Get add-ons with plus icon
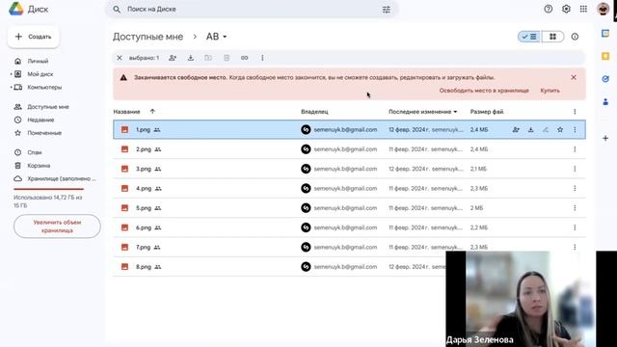The height and width of the screenshot is (347, 617). click(x=605, y=138)
